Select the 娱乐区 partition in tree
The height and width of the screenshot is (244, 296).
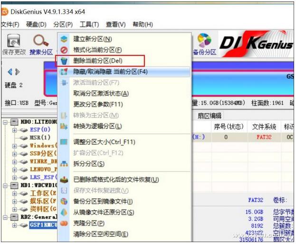pos(43,201)
